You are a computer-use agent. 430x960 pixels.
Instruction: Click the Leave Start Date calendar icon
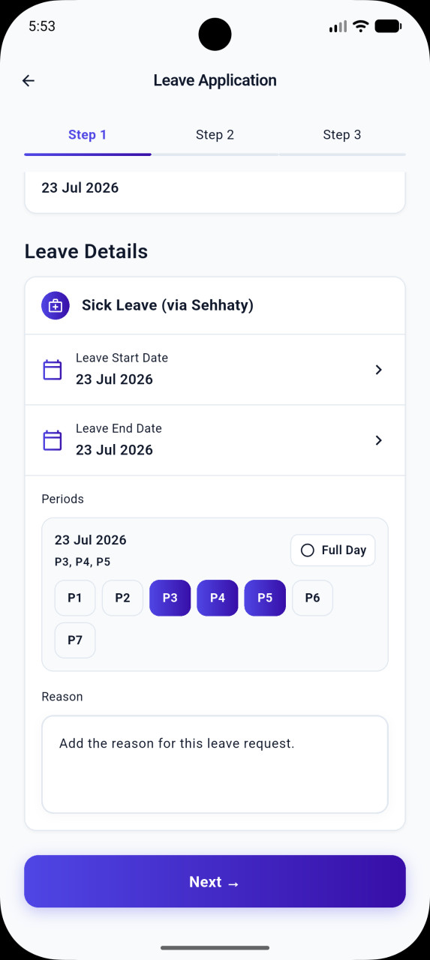pos(53,370)
